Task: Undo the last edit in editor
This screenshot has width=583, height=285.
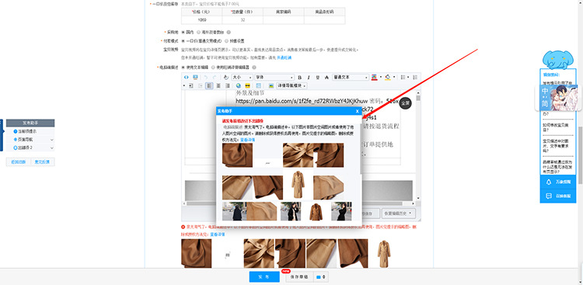Action: tap(205, 78)
